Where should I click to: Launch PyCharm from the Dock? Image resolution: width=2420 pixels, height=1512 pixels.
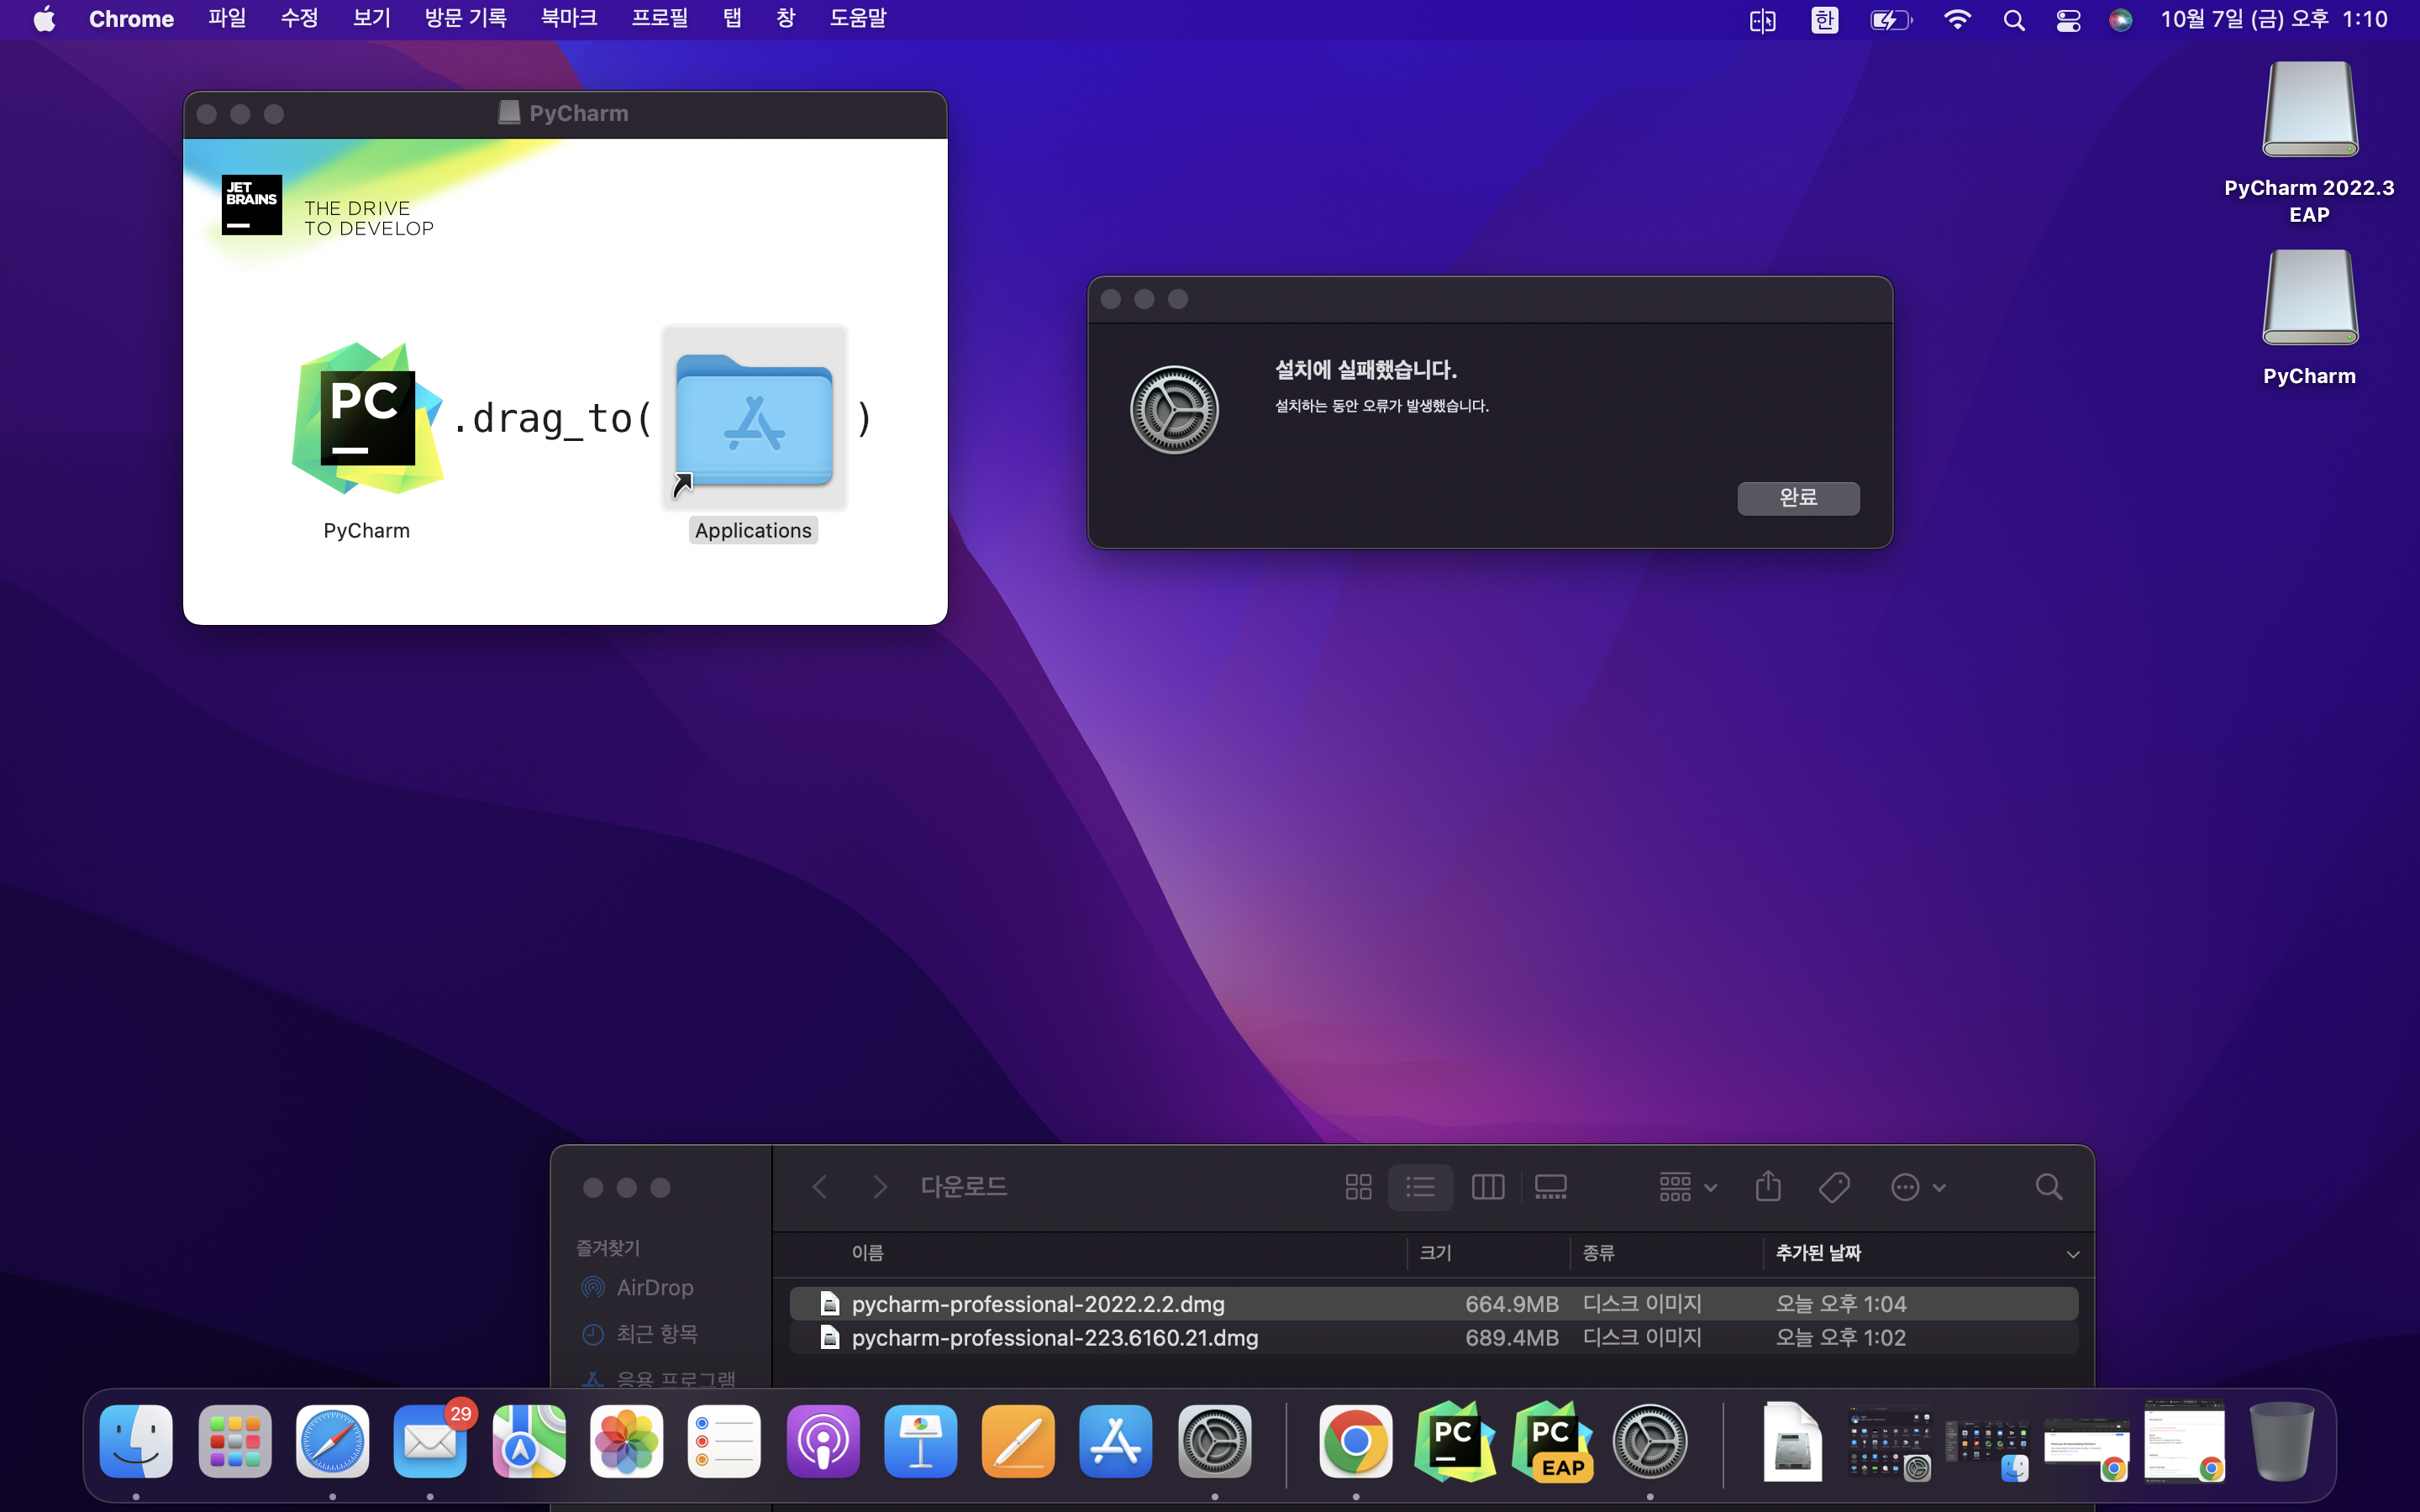[1454, 1441]
